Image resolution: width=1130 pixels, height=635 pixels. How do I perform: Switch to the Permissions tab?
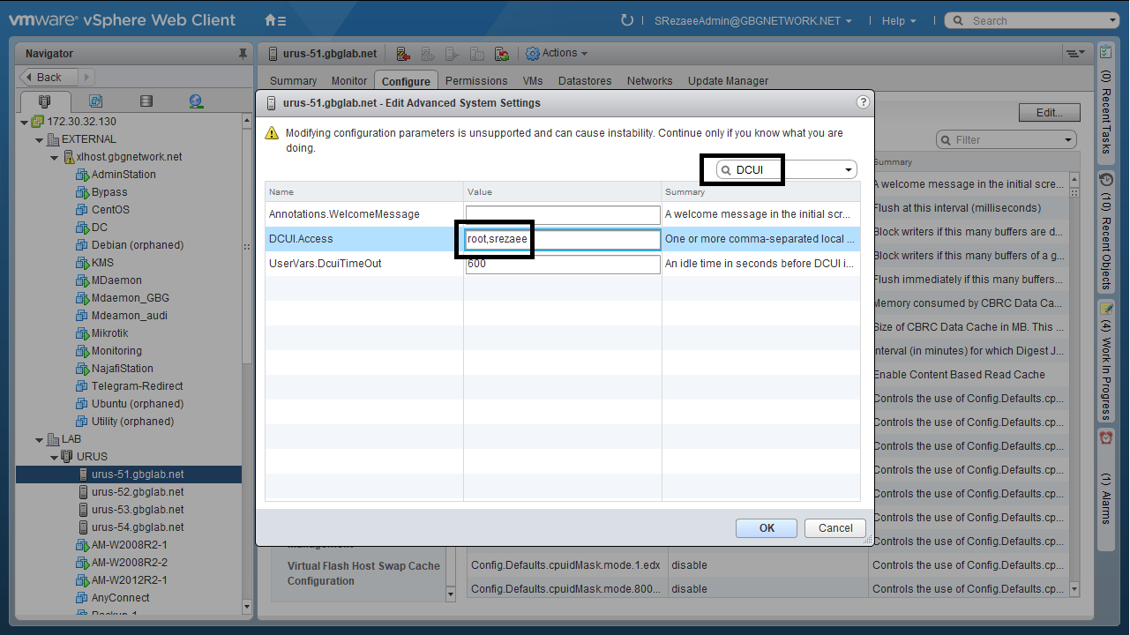475,81
